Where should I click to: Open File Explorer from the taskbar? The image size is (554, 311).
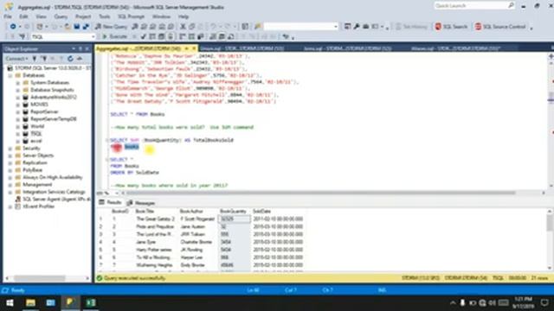coord(30,303)
